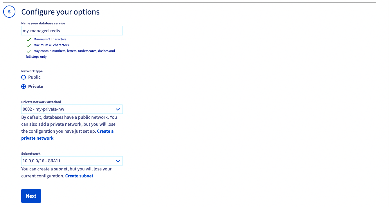Select the Private network type
Image resolution: width=389 pixels, height=207 pixels.
pyautogui.click(x=24, y=86)
